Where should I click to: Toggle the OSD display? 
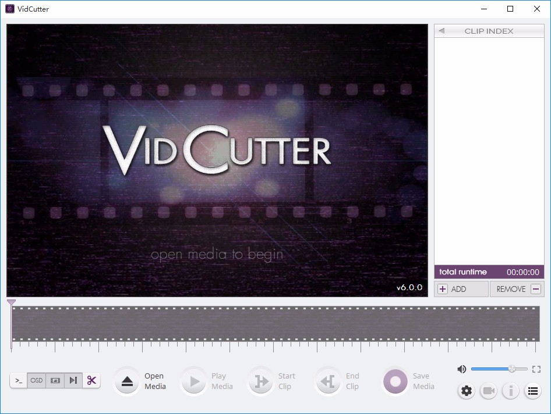click(36, 380)
